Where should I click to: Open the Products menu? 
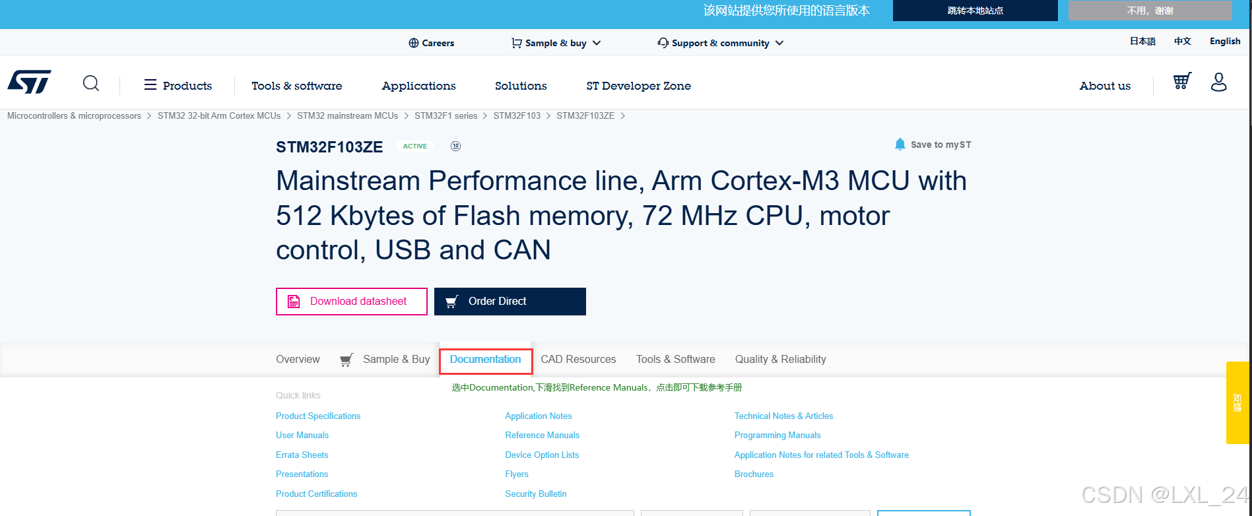[x=187, y=86]
